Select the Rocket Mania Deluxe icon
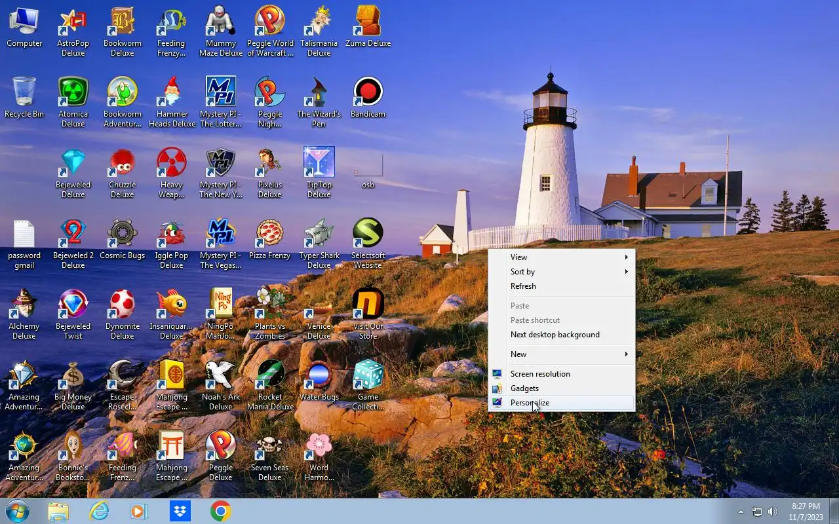This screenshot has width=839, height=524. (x=270, y=385)
